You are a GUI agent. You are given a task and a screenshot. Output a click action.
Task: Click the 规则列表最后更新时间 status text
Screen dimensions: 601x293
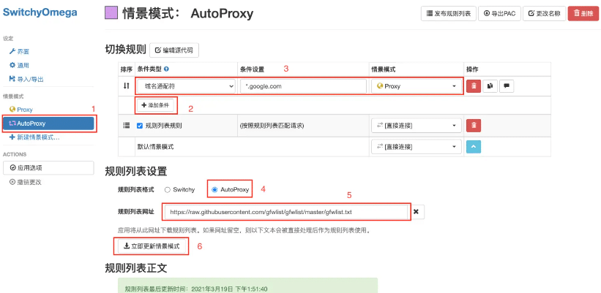(x=197, y=289)
